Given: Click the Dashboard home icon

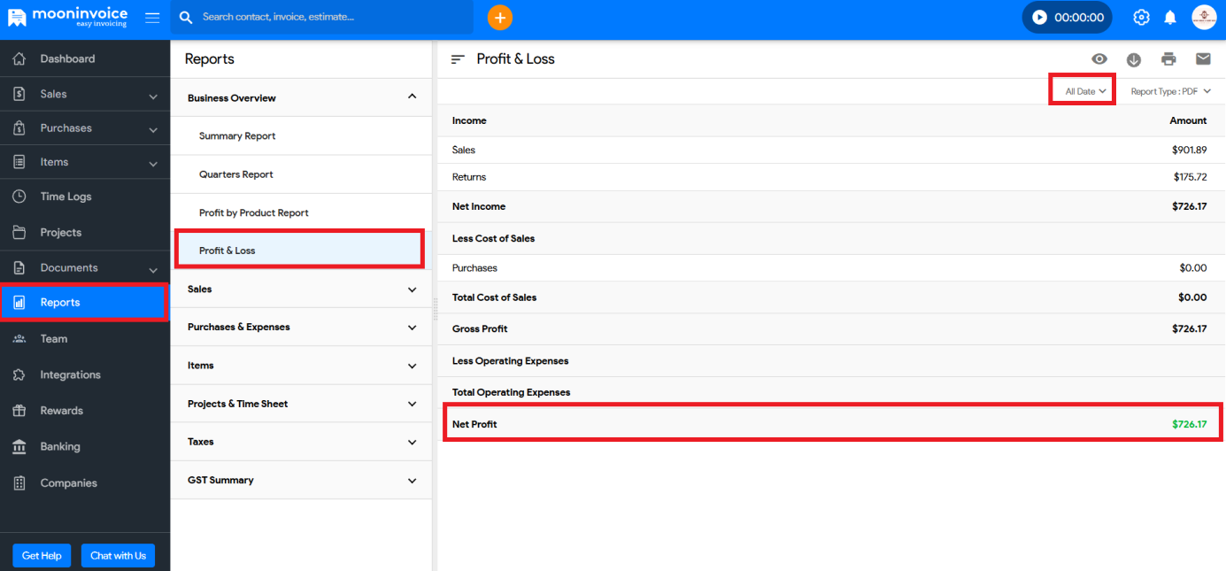Looking at the screenshot, I should 19,58.
